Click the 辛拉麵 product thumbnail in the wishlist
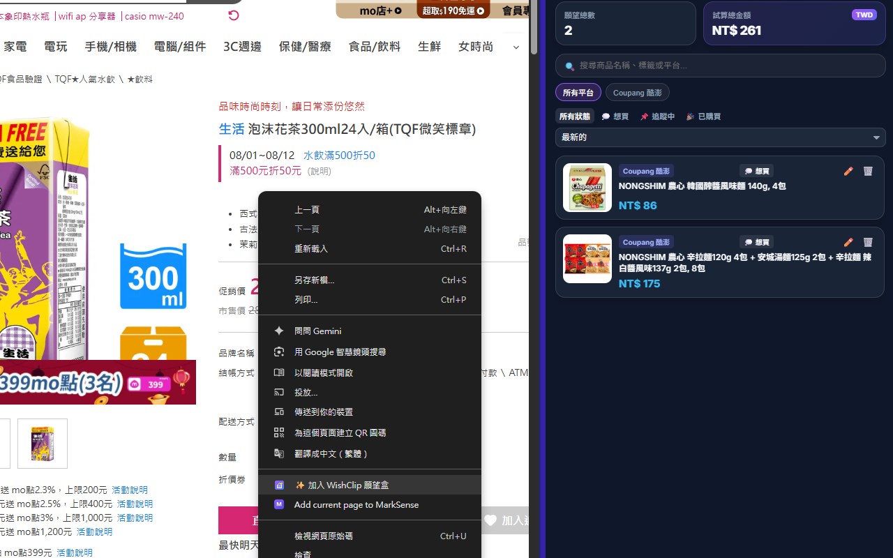Viewport: 893px width, 558px height. click(x=587, y=259)
